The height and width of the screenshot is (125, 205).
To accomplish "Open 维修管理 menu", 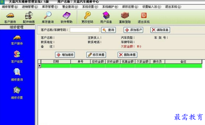I will [x=10, y=7].
